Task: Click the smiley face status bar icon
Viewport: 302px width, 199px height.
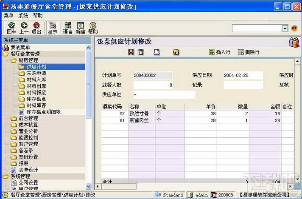Action: [x=5, y=195]
